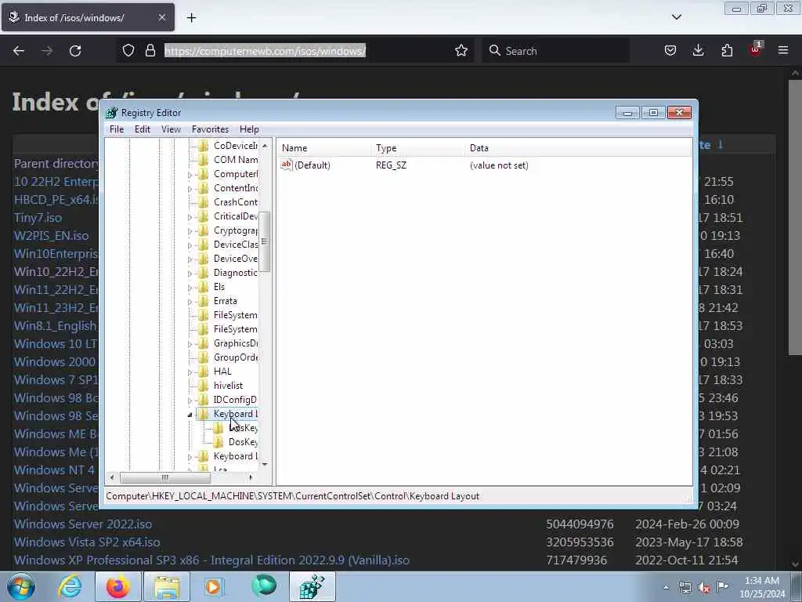Expand the DeviceClasses registry key
Screen dimensions: 802x602
point(190,245)
